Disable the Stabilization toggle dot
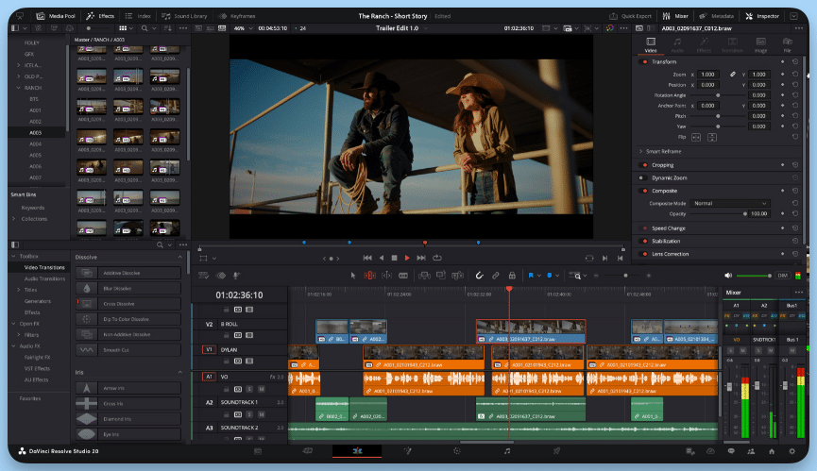Screen dimensions: 817x471 (645, 241)
